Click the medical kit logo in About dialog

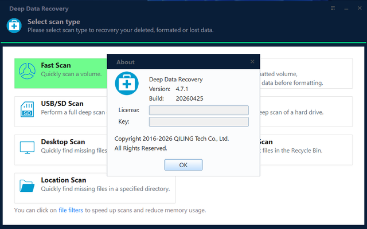127,84
